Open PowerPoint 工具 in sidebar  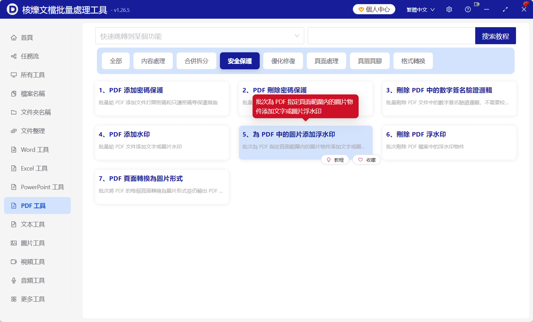37,187
